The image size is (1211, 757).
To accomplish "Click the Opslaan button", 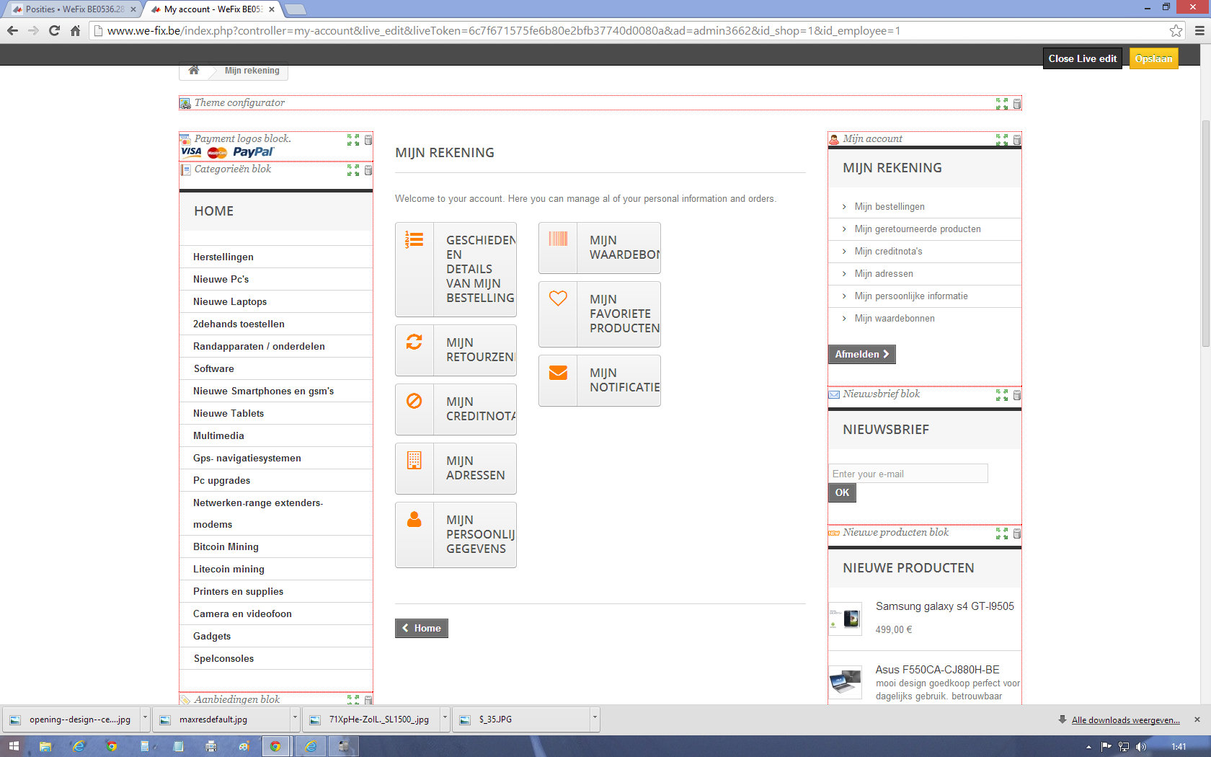I will click(1153, 58).
